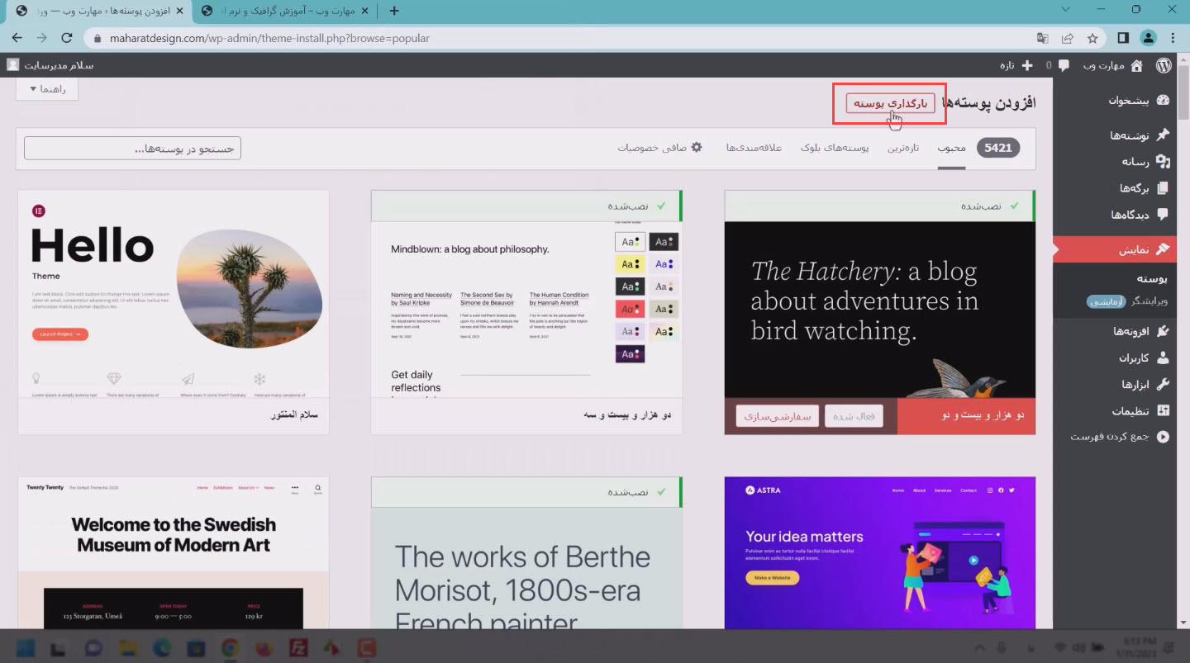Screen dimensions: 1190x663
Task: Open FileZilla from Windows taskbar
Action: (297, 646)
